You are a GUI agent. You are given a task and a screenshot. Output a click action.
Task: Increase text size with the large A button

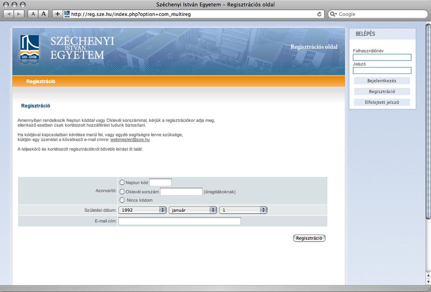43,14
